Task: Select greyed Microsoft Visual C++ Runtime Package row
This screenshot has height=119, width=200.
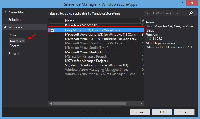Action: point(96,43)
